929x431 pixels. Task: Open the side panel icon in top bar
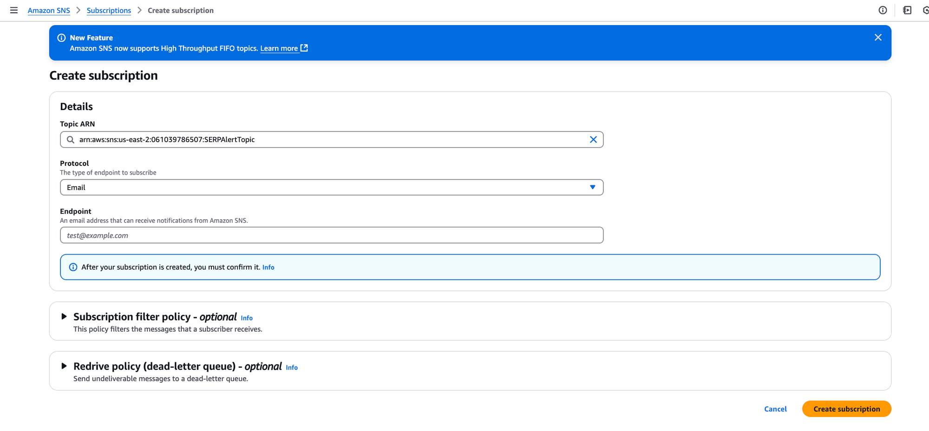pos(907,10)
